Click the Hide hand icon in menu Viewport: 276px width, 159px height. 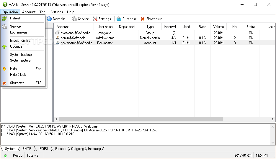[4, 69]
